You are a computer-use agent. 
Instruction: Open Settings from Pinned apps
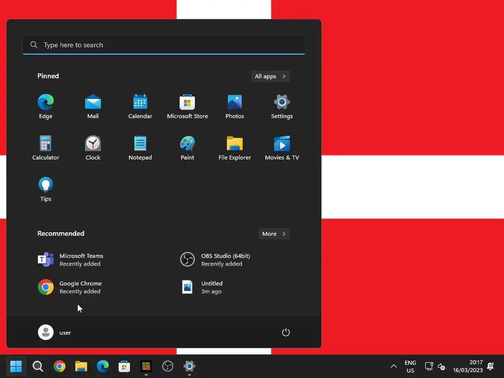[282, 107]
